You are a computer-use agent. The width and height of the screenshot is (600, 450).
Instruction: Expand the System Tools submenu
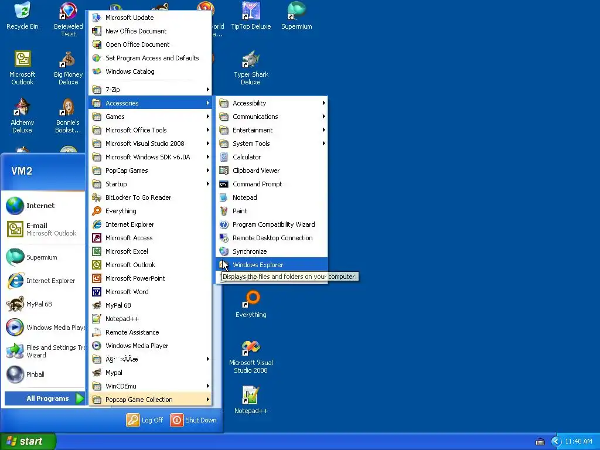point(272,144)
